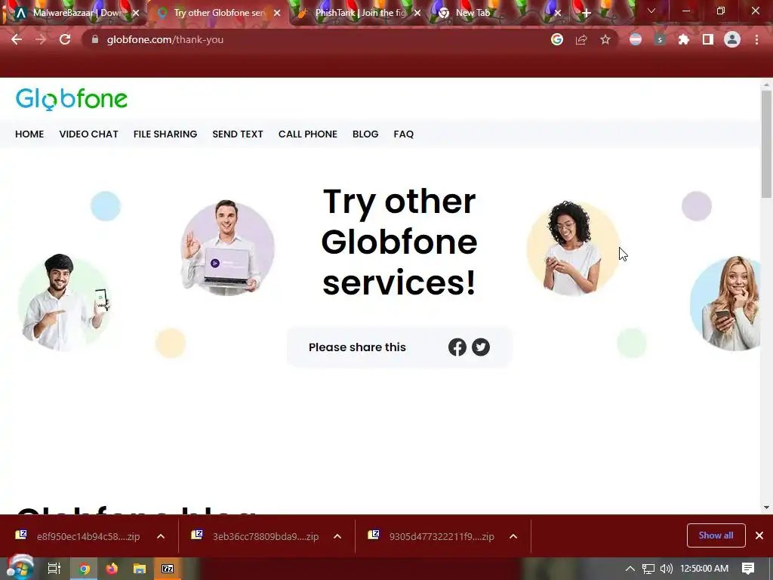The image size is (773, 580).
Task: Open the FAQ link
Action: [x=403, y=134]
